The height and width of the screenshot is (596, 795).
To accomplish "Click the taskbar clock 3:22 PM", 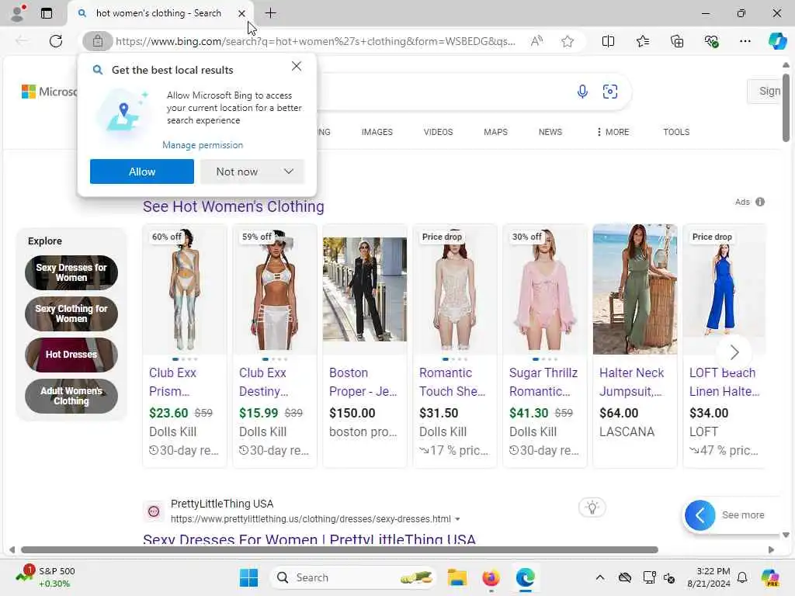I will pyautogui.click(x=709, y=577).
